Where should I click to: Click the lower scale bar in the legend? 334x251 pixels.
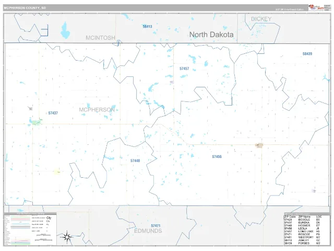pos(43,240)
